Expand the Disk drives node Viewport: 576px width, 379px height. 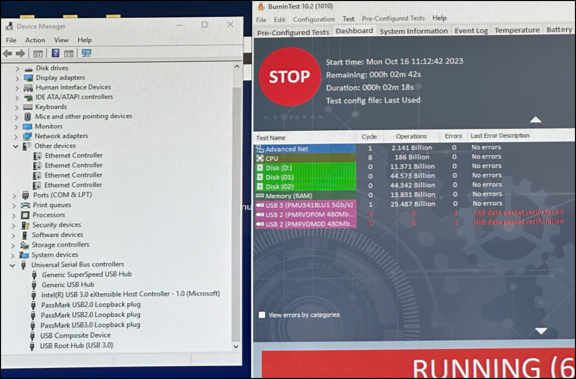[x=17, y=68]
